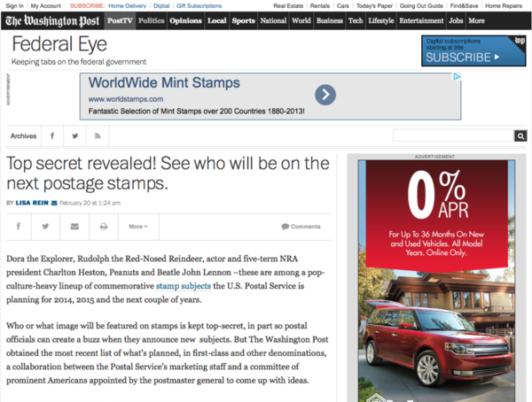Open the National section
This screenshot has height=402, width=532.
pos(273,20)
